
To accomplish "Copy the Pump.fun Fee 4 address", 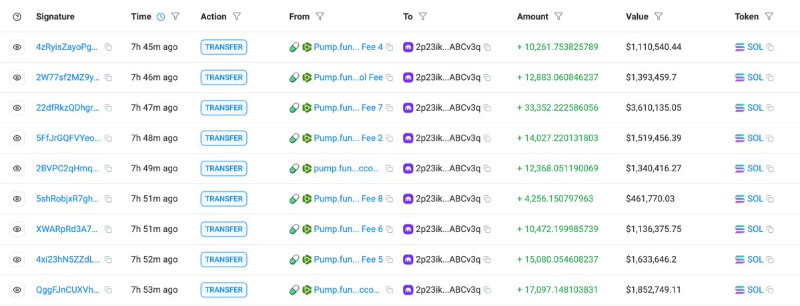I will (389, 47).
